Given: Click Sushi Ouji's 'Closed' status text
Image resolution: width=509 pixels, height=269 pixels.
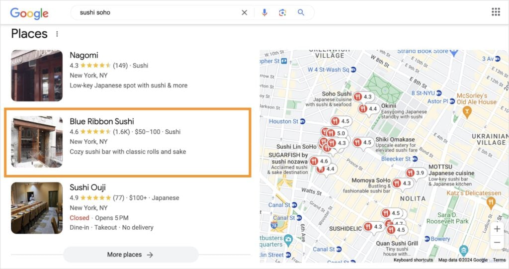Looking at the screenshot, I should click(79, 218).
